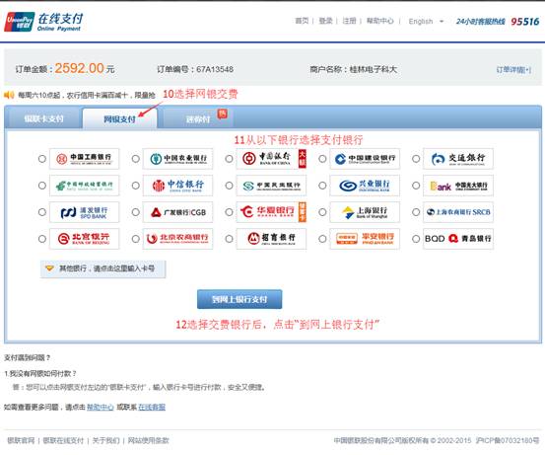Click the UnionPay Online Payment logo

(x=44, y=22)
